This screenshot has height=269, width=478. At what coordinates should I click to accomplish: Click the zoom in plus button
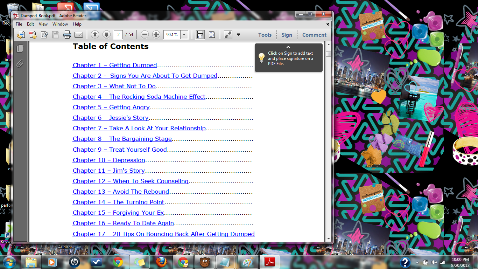(156, 35)
